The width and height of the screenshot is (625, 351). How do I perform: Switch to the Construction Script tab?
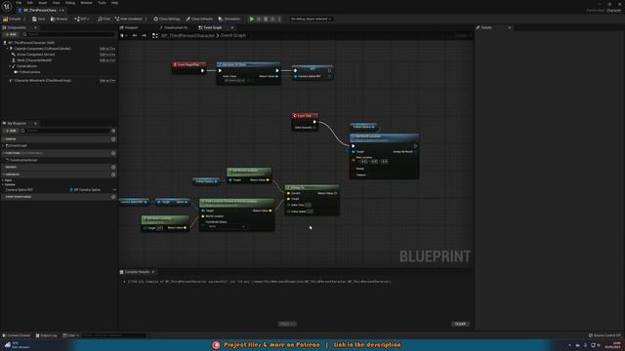coord(174,27)
